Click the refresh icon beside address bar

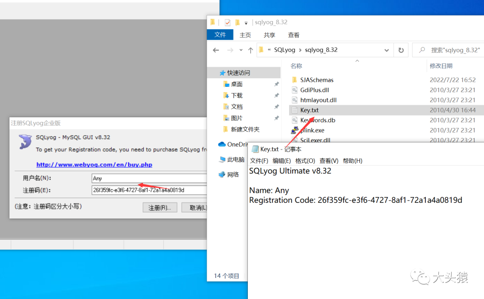point(401,50)
